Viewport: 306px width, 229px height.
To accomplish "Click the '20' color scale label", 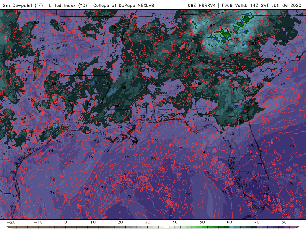I will 120,222.
